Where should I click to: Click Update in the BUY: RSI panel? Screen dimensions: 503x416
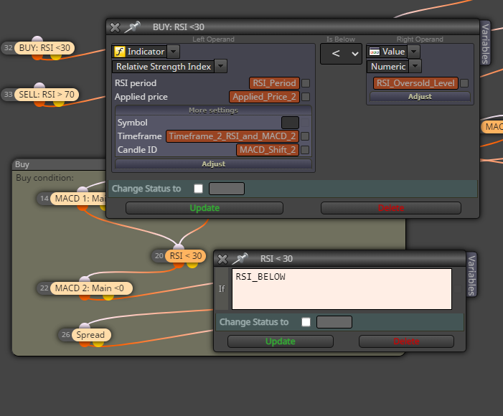point(205,208)
